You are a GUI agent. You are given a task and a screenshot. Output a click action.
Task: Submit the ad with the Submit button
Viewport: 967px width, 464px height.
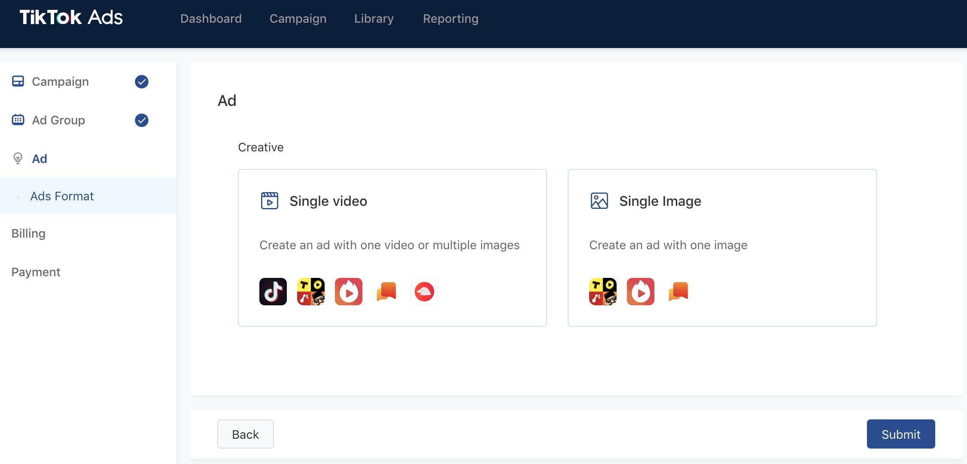click(x=901, y=434)
